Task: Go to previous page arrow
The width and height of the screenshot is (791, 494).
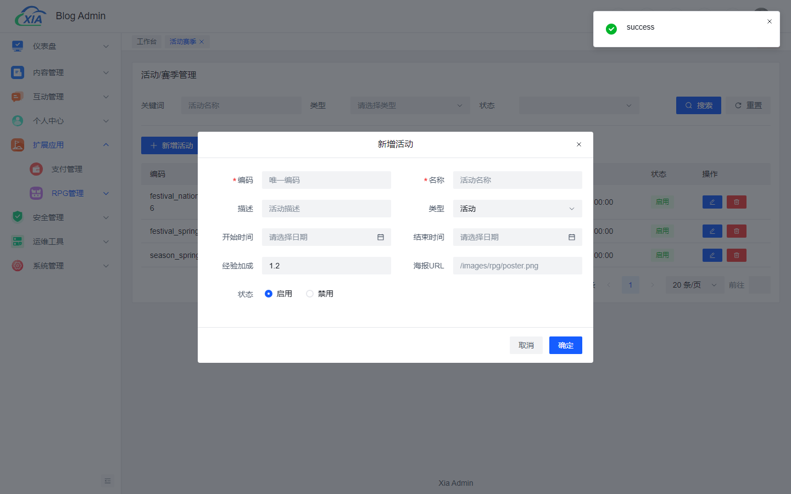Action: coord(609,285)
